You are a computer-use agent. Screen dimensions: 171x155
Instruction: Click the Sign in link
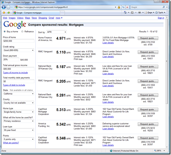pyautogui.click(x=161, y=18)
